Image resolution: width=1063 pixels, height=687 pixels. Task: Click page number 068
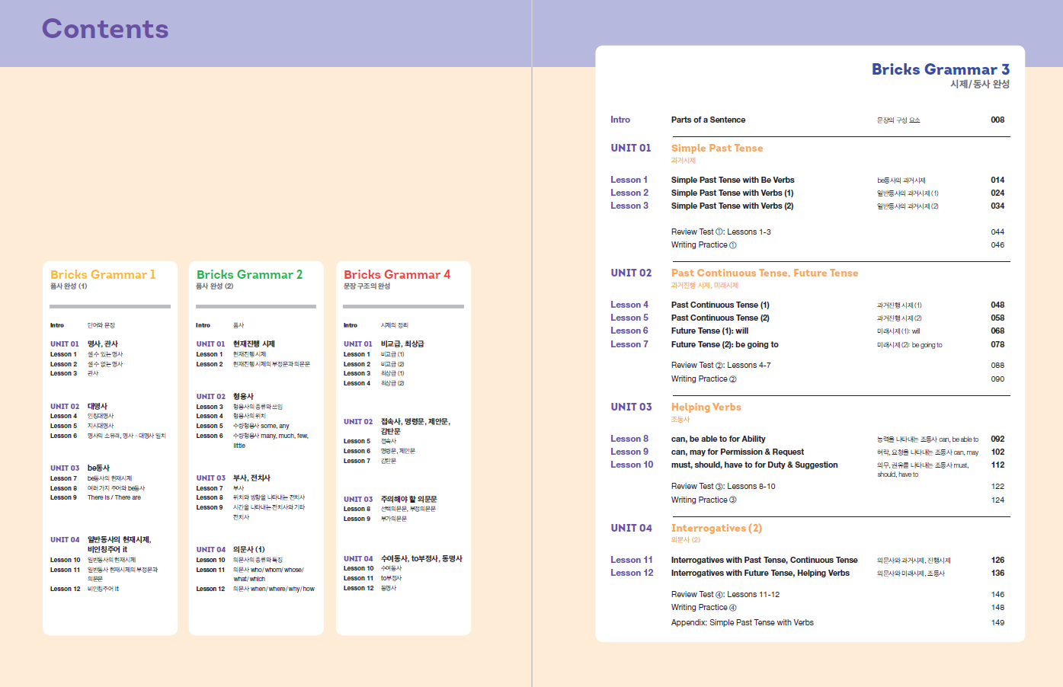click(997, 331)
